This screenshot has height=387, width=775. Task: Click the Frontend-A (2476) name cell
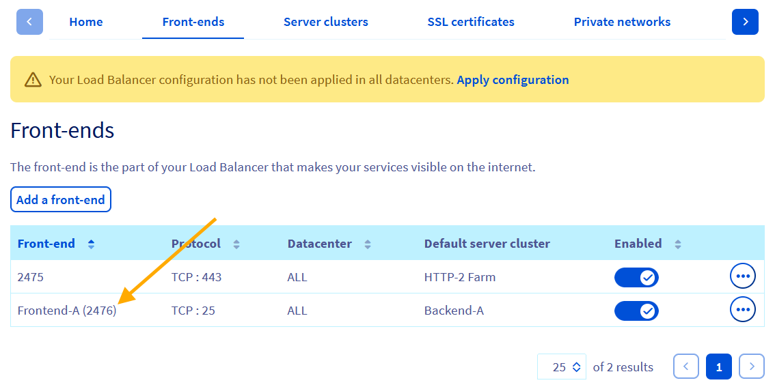click(67, 311)
